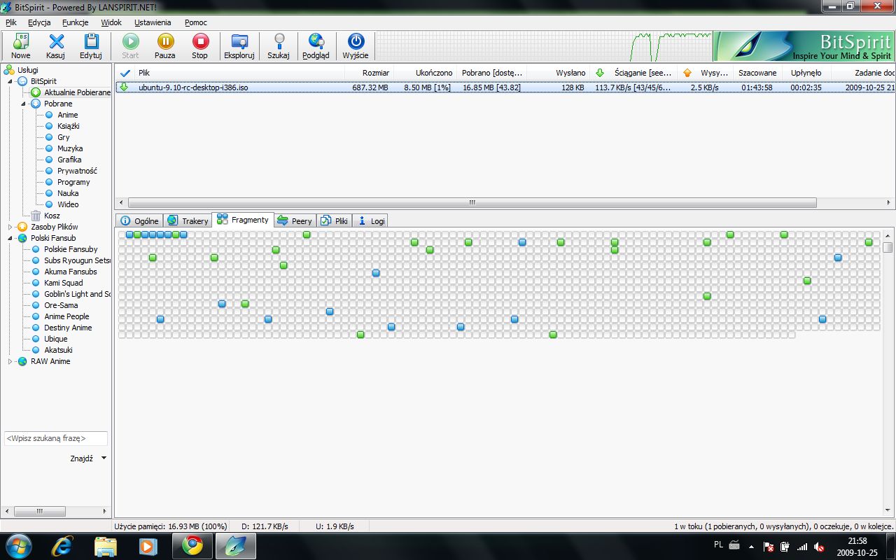Expand the Zasoby Plików node
This screenshot has height=560, width=896.
(x=10, y=227)
